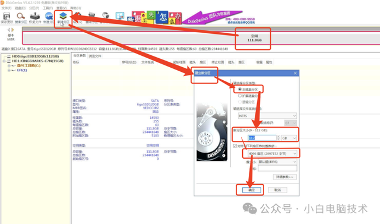Click the Detailed Parameters (详细参数>>) button

click(284, 177)
